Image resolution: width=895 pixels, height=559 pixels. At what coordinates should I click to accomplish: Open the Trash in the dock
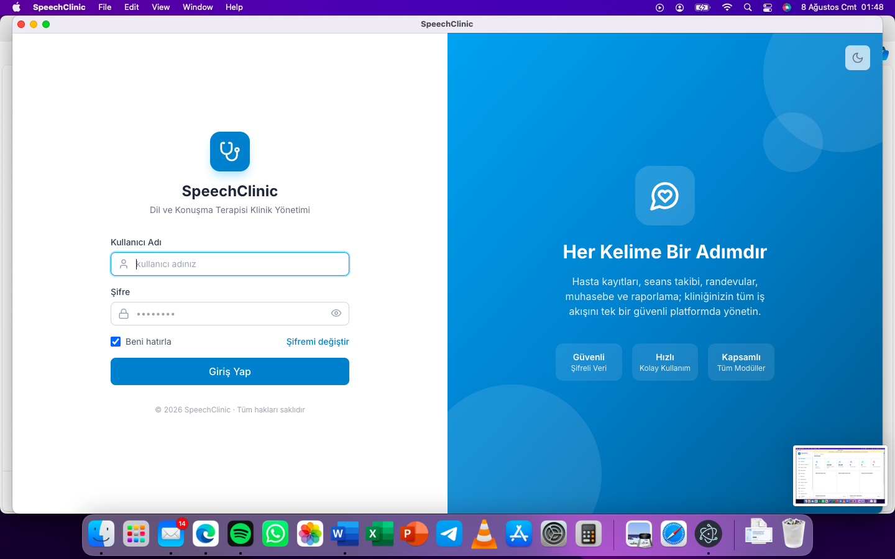tap(794, 534)
